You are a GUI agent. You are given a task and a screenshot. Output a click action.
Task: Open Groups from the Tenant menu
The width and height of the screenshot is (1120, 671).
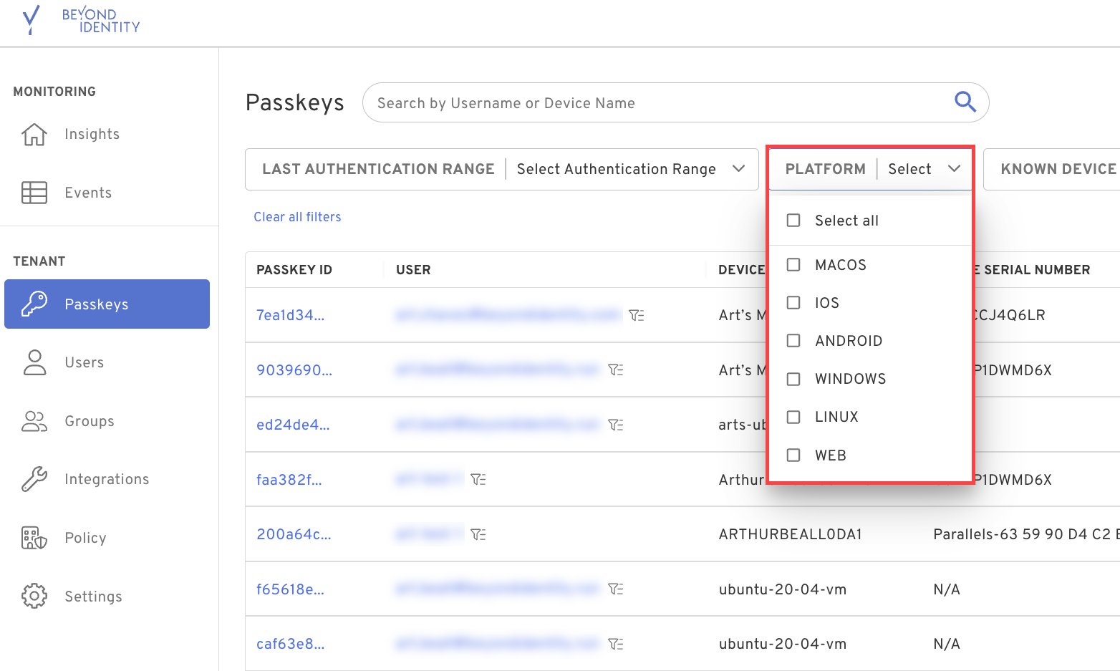coord(89,421)
